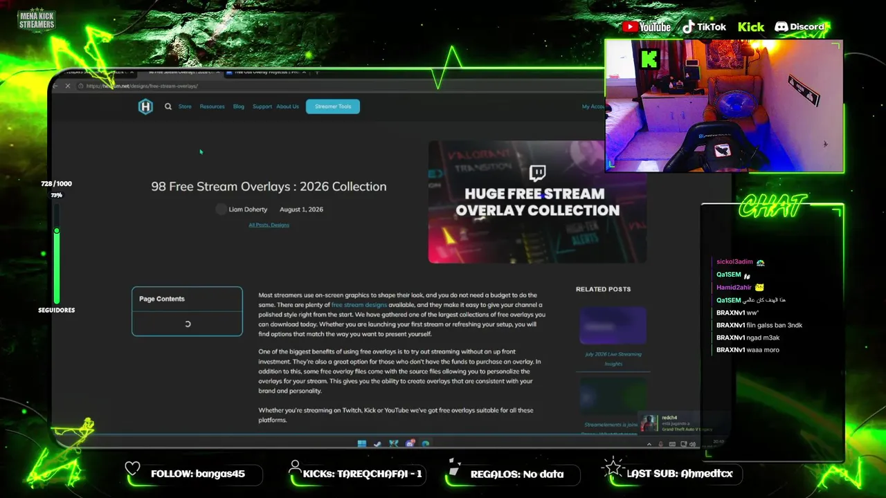Screen dimensions: 886x498
Task: Click the FOLLOW: bangas45 label
Action: point(198,474)
